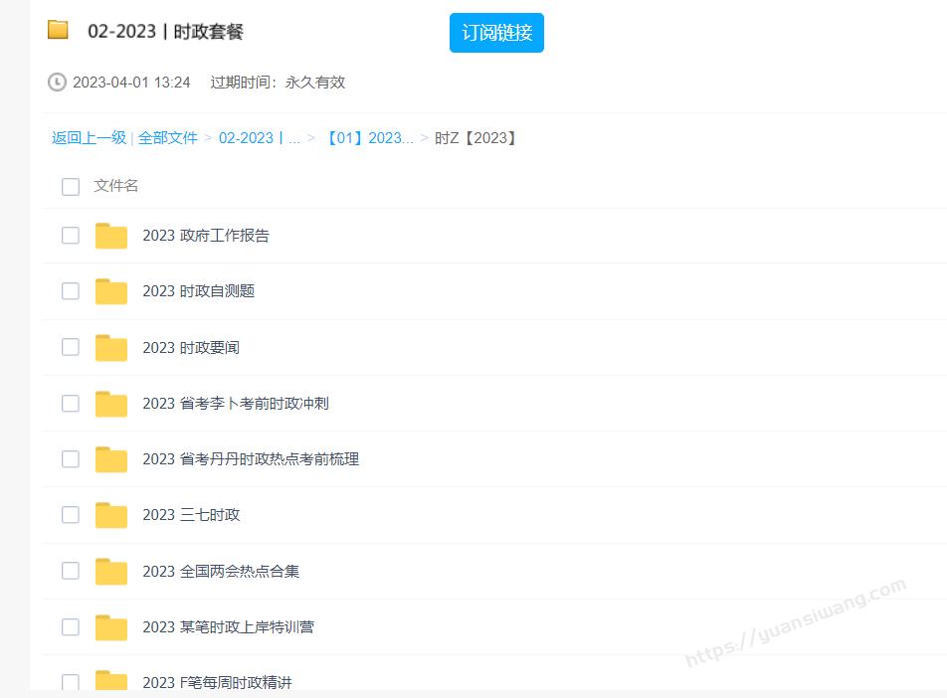This screenshot has width=947, height=698.
Task: Check the box for 2023 时政自测题
Action: click(x=71, y=291)
